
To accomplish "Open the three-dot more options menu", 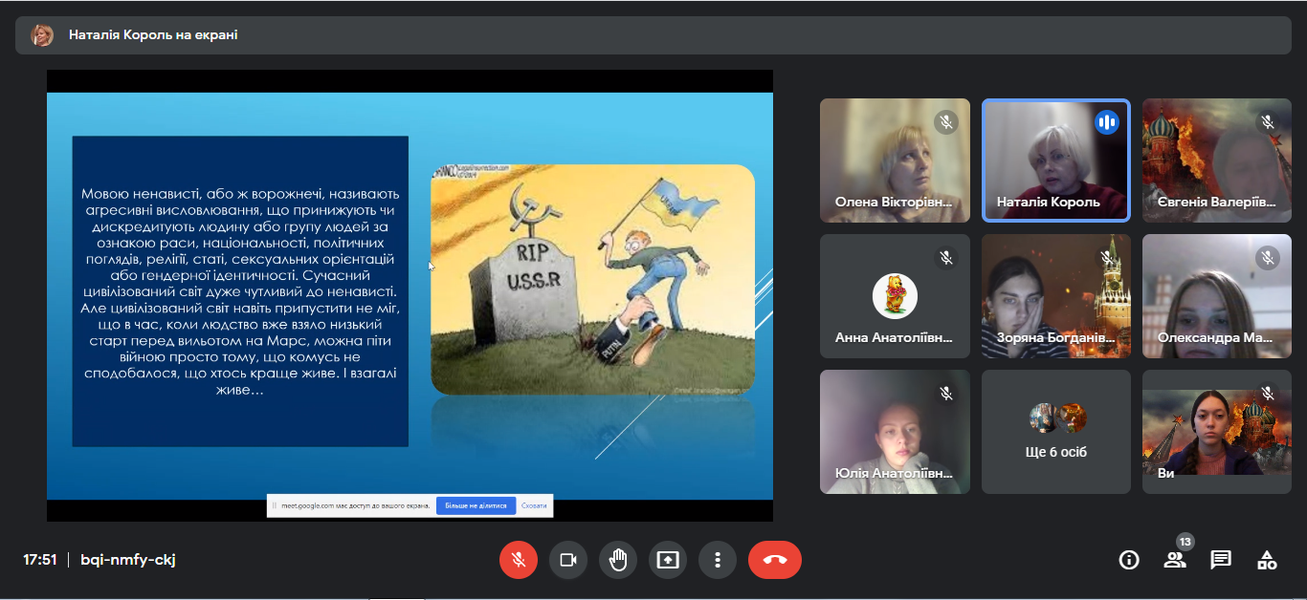I will pyautogui.click(x=718, y=560).
